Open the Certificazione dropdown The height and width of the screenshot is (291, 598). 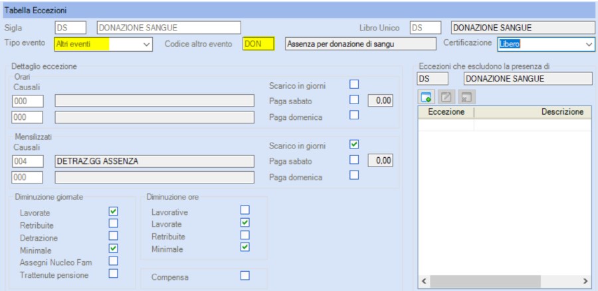[588, 44]
